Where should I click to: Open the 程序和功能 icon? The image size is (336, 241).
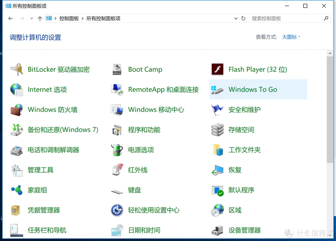(x=117, y=130)
